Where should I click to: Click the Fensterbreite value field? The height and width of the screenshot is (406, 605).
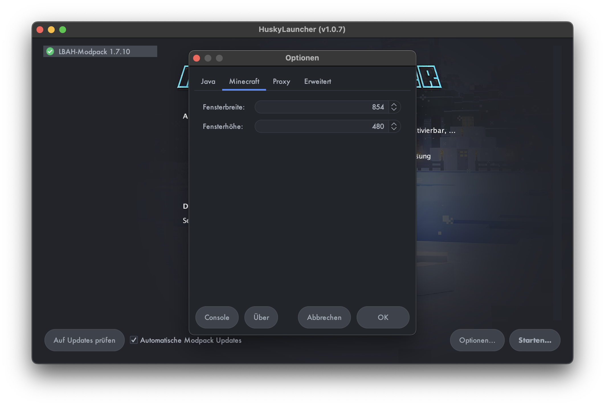pos(322,107)
